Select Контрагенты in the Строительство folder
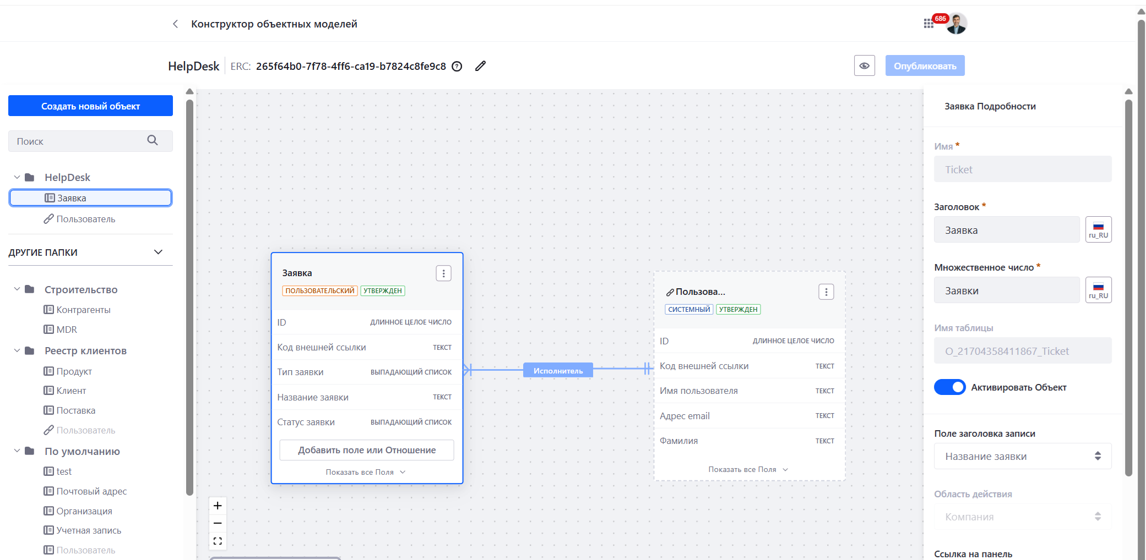 click(83, 310)
